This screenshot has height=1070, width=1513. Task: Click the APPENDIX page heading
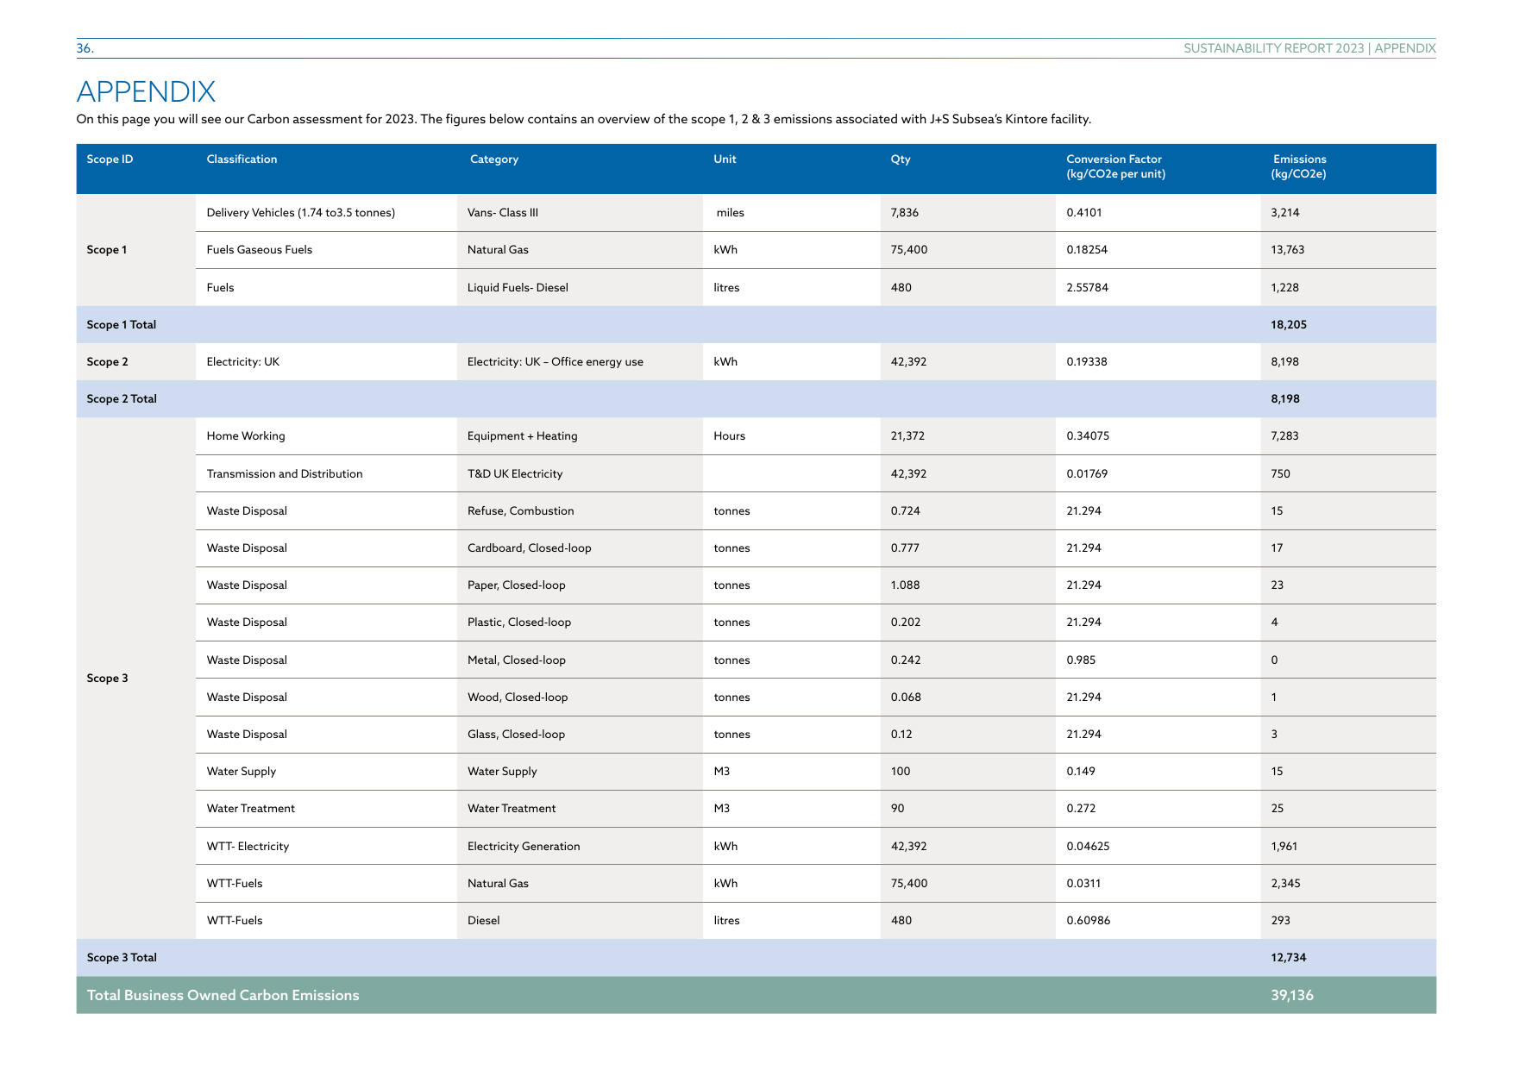pyautogui.click(x=146, y=91)
